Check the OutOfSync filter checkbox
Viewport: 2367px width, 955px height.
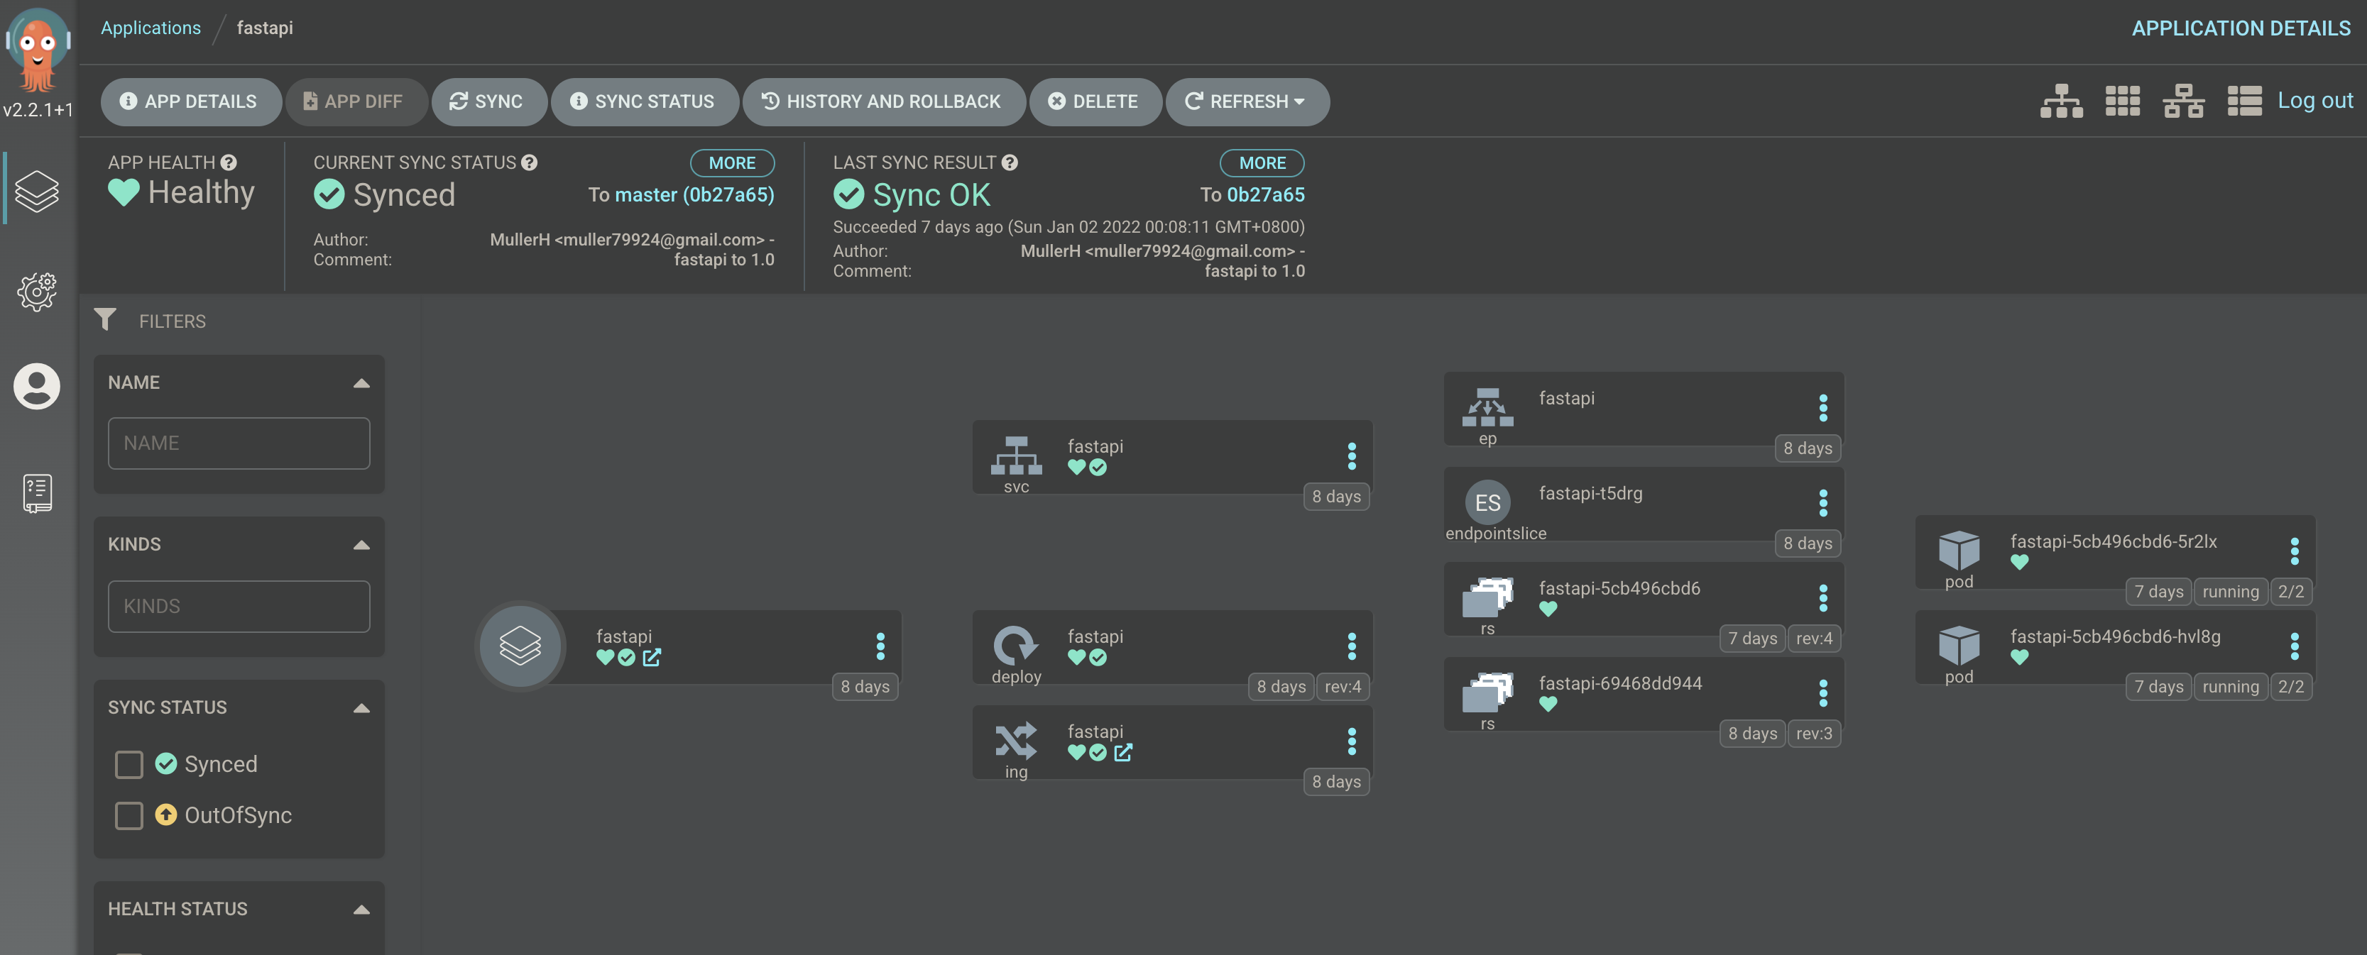(129, 815)
